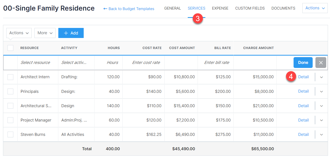This screenshot has height=157, width=330.
Task: Expand the Principals row chevron menu
Action: [321, 92]
